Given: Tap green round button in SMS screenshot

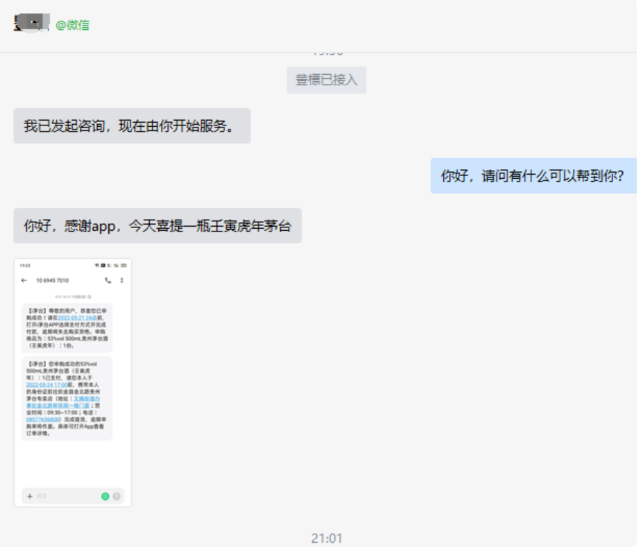Looking at the screenshot, I should (x=105, y=496).
